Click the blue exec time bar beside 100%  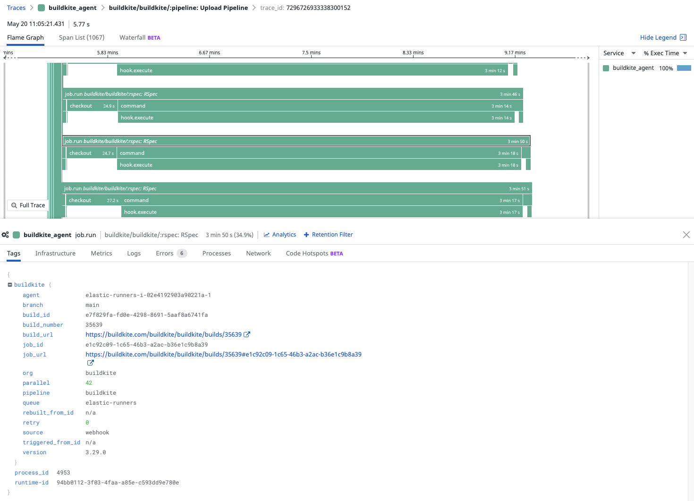683,68
